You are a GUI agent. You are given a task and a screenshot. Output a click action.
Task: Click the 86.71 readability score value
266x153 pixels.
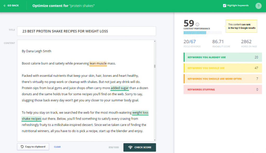[218, 42]
